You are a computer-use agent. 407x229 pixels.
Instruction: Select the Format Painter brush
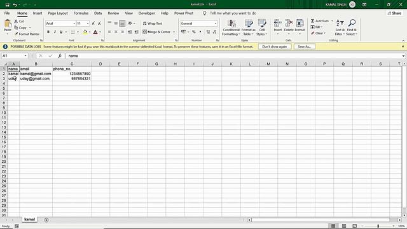[27, 34]
